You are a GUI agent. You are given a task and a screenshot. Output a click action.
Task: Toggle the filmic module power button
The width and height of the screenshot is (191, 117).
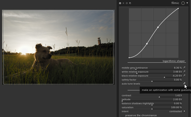120,3
